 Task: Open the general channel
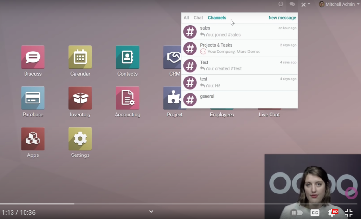[x=240, y=100]
